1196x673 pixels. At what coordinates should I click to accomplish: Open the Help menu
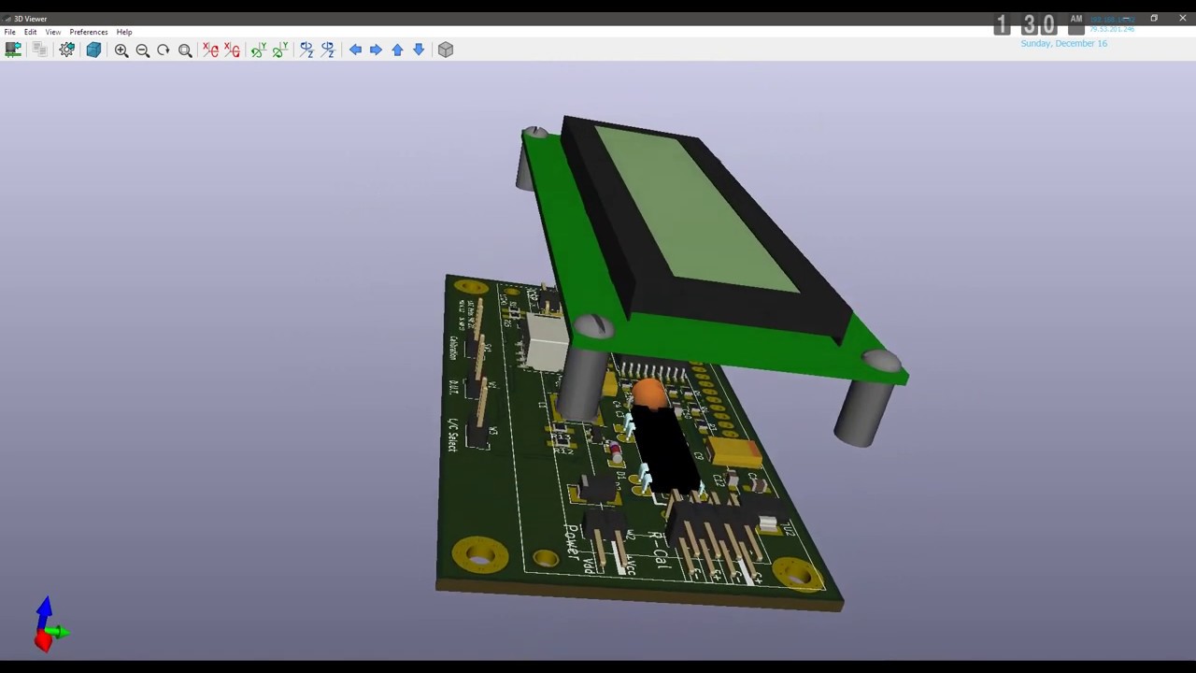[x=124, y=32]
